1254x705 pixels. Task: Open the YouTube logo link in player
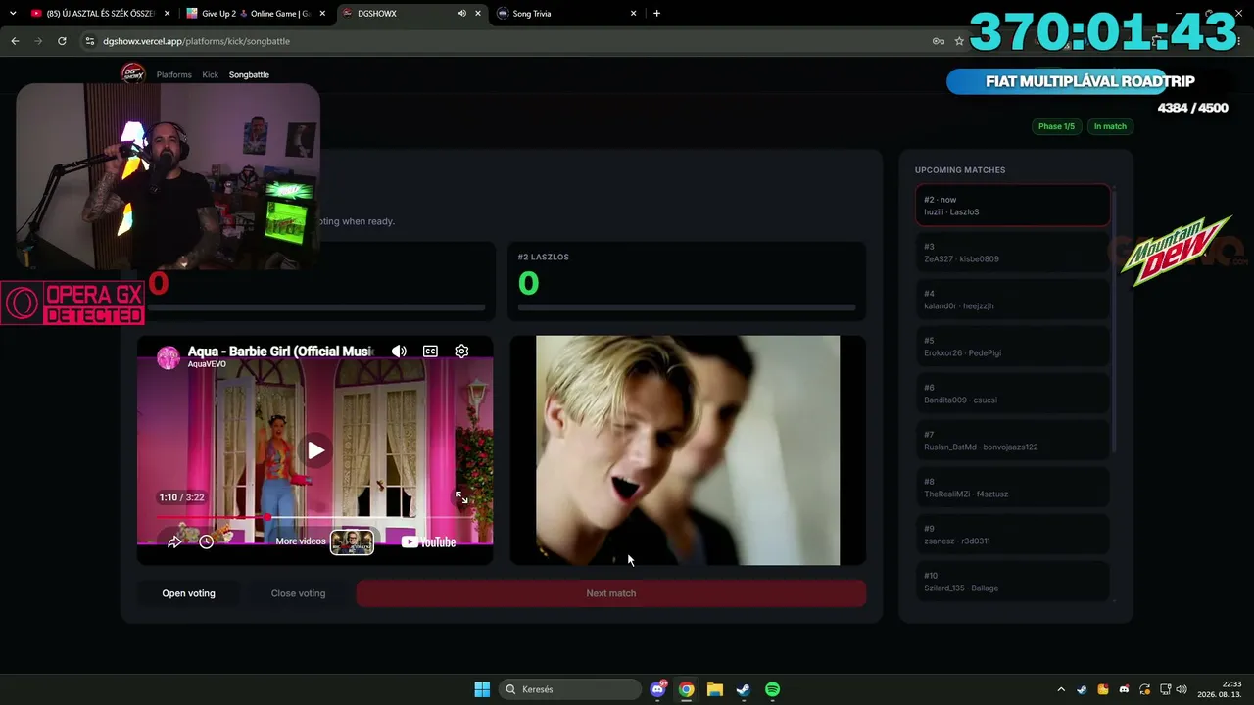(x=429, y=541)
